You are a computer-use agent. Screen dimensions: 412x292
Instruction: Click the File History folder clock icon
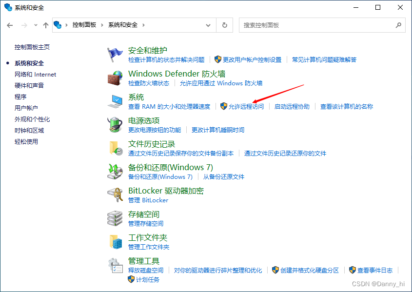coord(116,148)
